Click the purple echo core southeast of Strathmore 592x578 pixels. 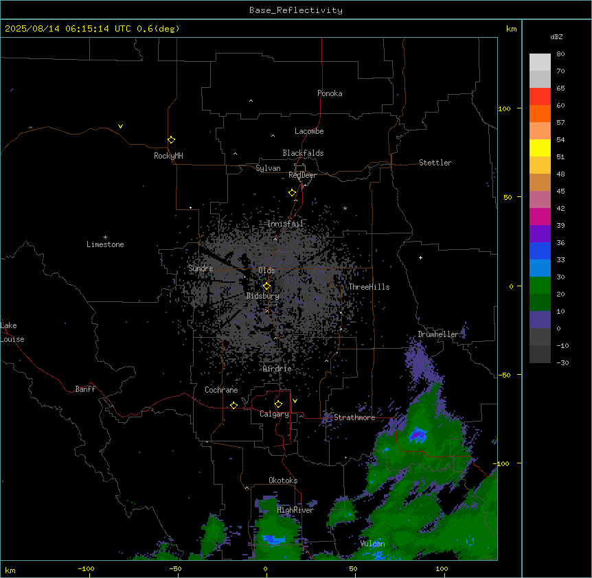click(x=417, y=435)
